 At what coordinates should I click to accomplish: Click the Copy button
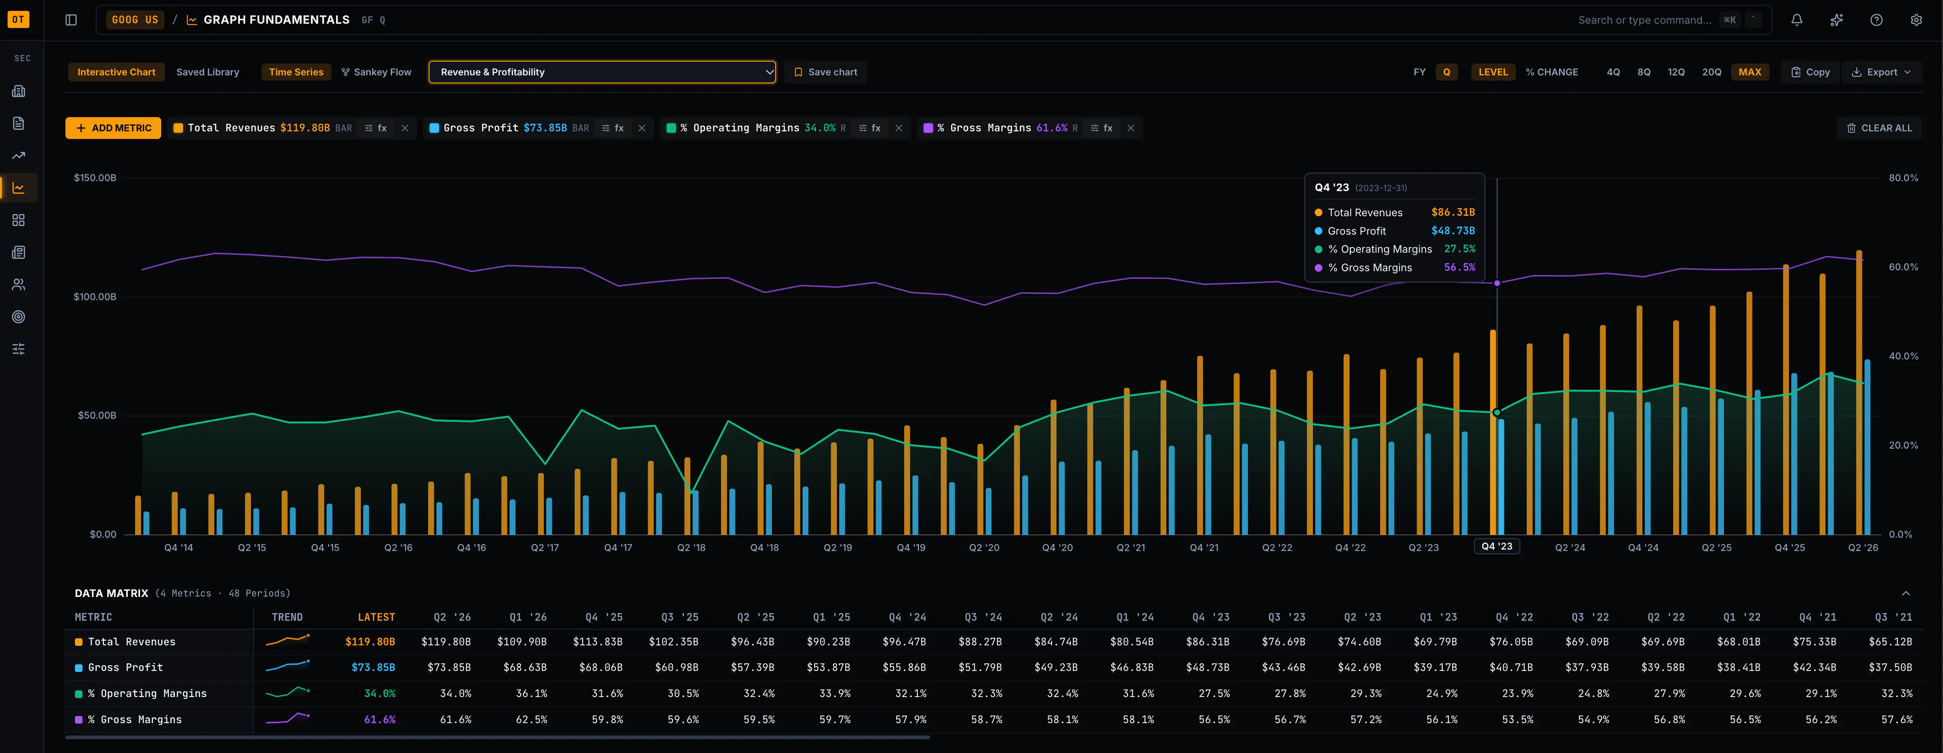pyautogui.click(x=1811, y=73)
